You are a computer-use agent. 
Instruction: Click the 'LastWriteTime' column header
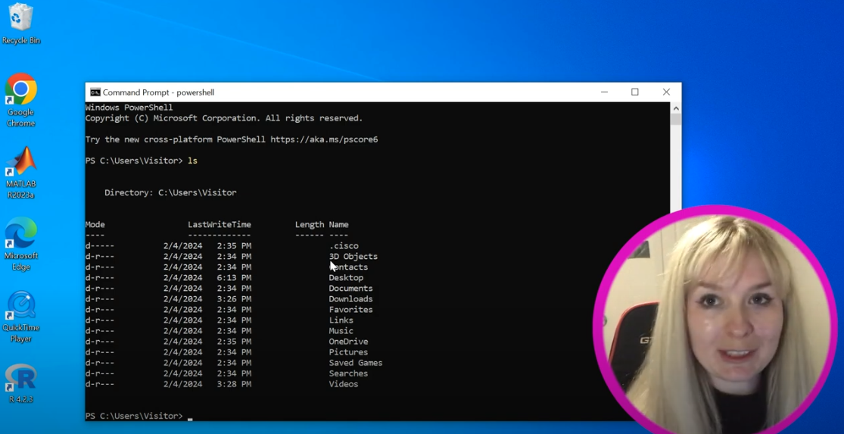(219, 224)
